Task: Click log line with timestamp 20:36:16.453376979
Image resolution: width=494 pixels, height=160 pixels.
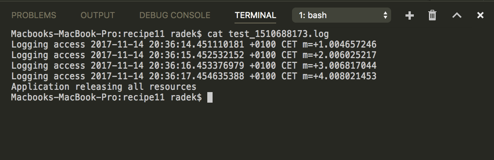Action: [x=194, y=66]
